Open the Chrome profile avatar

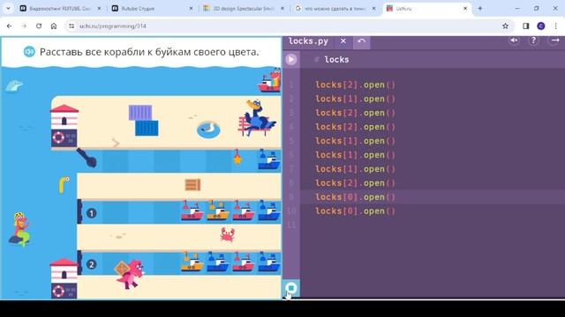coord(540,26)
